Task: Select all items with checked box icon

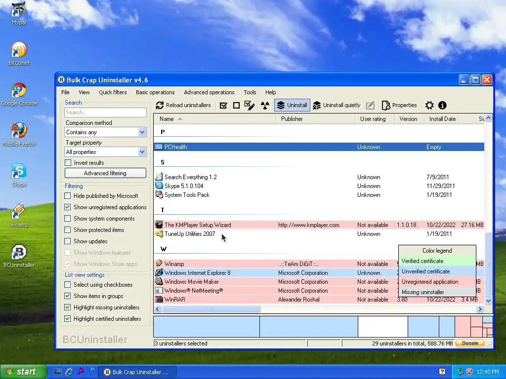Action: 223,106
